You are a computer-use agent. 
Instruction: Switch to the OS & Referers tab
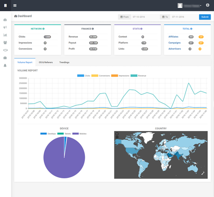(46, 62)
